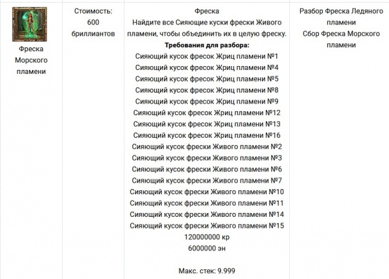Click the 6000000 эн requirement line
Viewport: 389px width, 279px height.
tap(207, 249)
